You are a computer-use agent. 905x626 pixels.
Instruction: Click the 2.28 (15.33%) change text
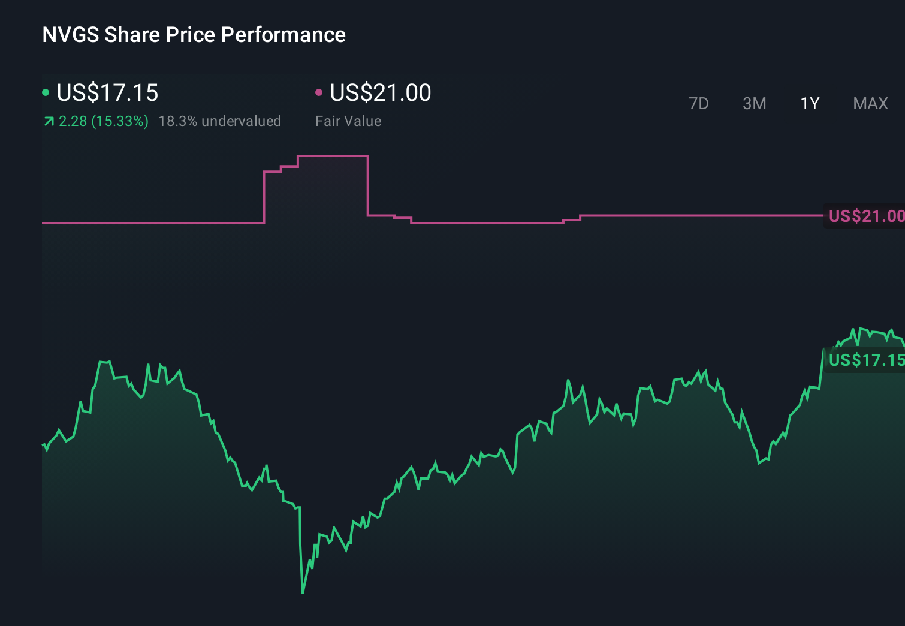point(104,121)
